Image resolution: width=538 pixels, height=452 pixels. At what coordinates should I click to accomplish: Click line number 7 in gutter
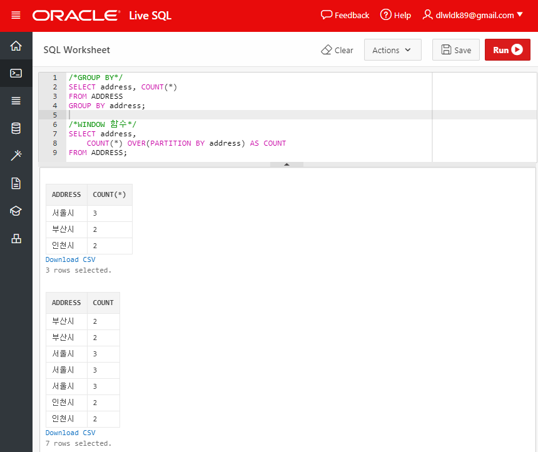tap(55, 134)
